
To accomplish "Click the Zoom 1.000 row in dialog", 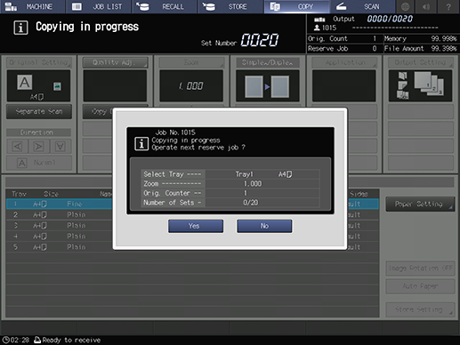I will tap(230, 184).
